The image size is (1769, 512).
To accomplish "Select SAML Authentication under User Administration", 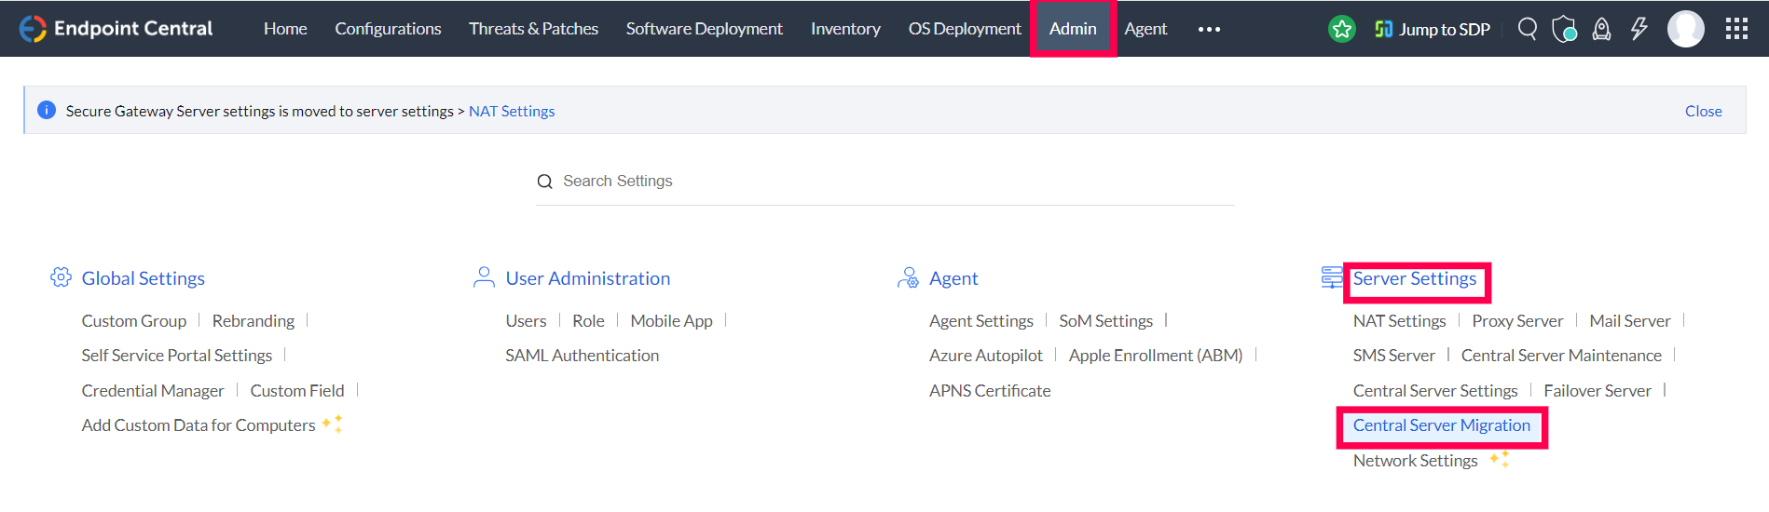I will (x=582, y=356).
